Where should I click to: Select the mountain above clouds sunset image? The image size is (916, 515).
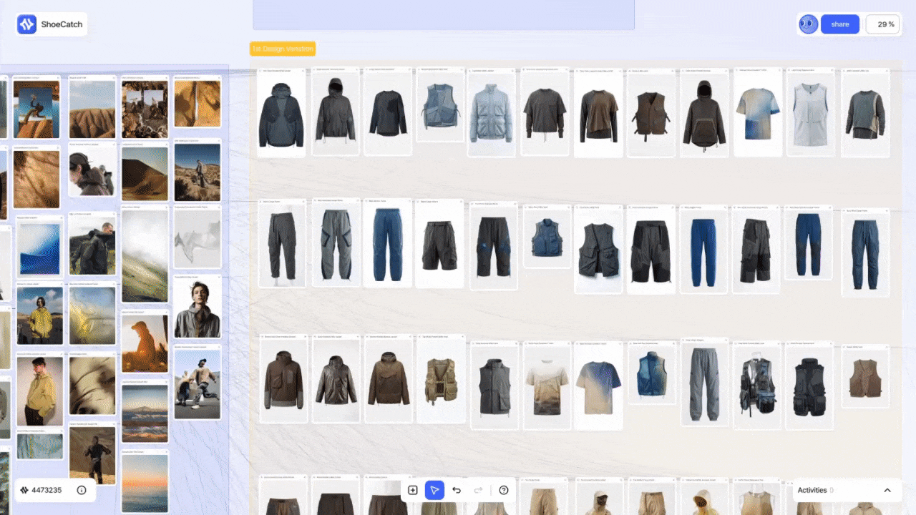coord(145,411)
